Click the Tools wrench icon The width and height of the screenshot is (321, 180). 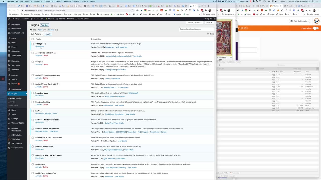point(9,114)
